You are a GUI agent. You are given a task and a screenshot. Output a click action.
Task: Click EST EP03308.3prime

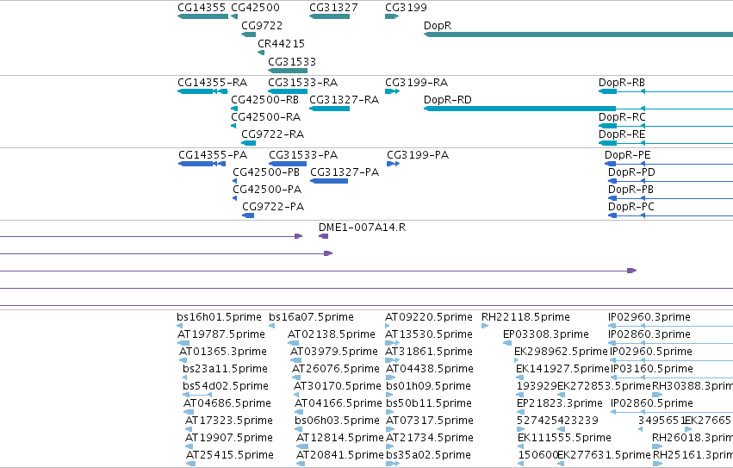point(507,344)
